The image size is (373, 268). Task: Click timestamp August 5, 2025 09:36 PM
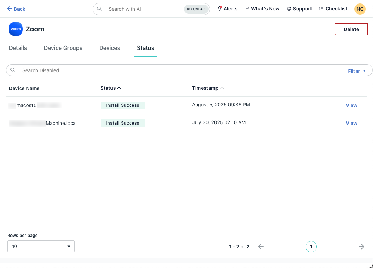(221, 105)
